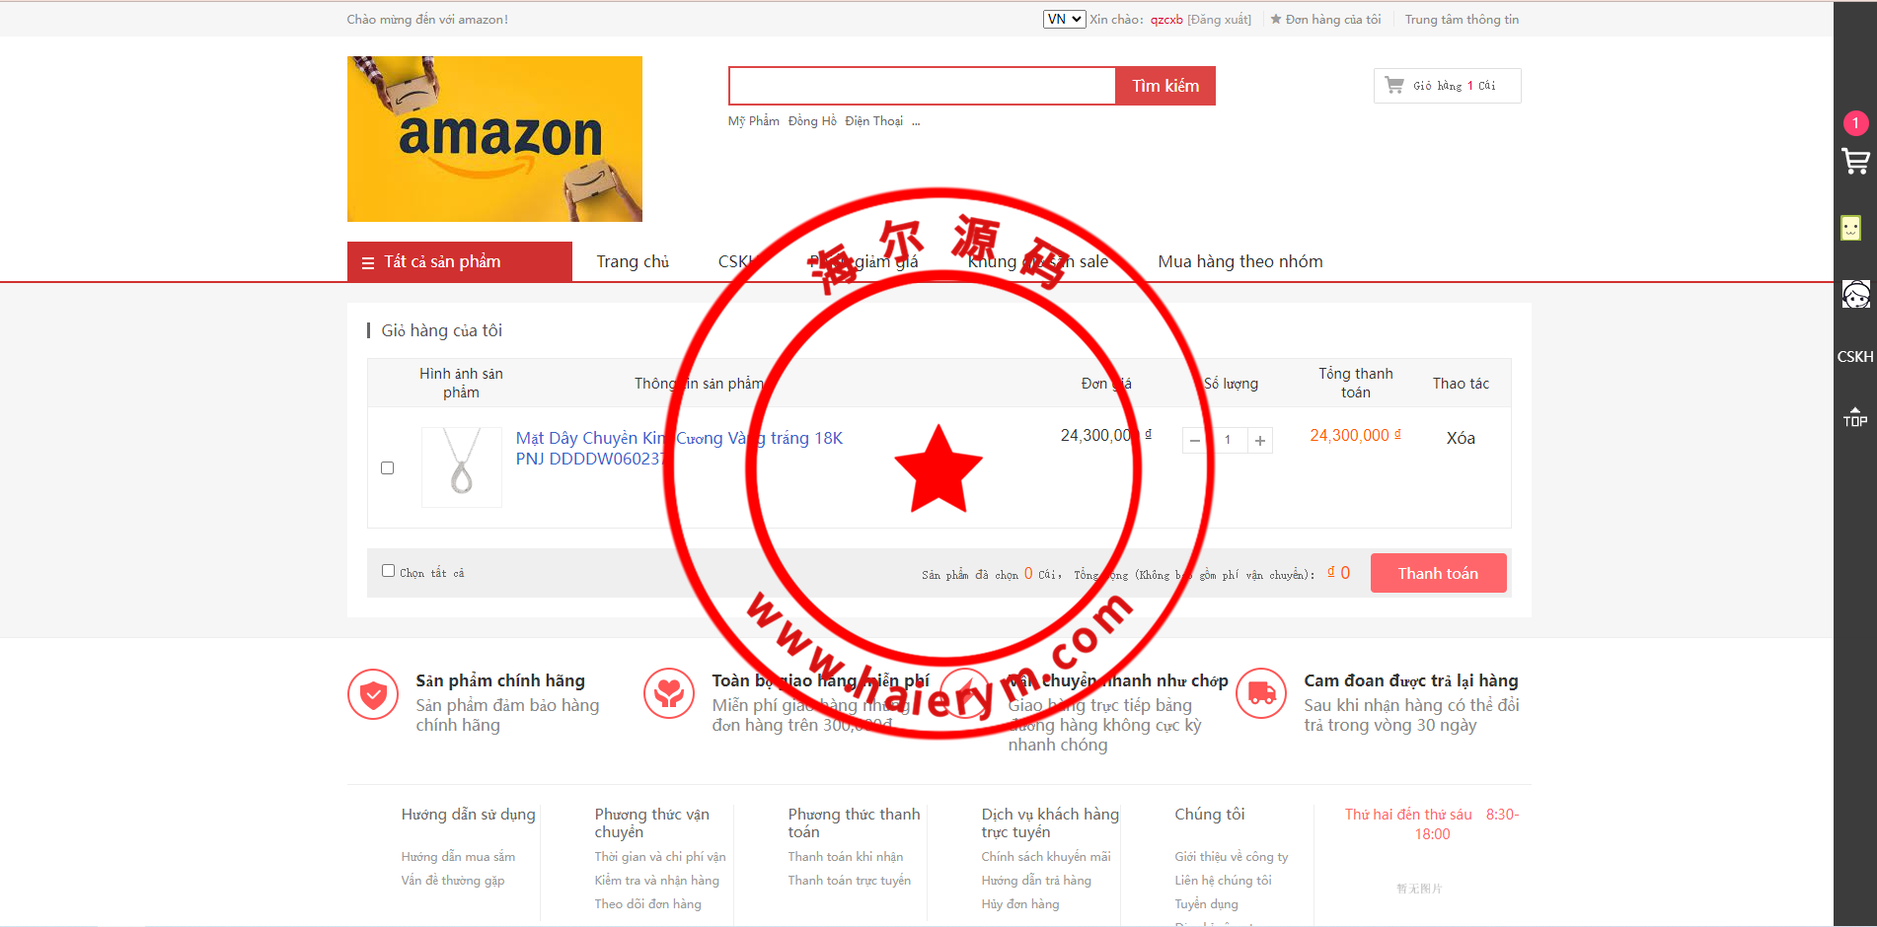Click Xóa to remove the product

coord(1461,439)
